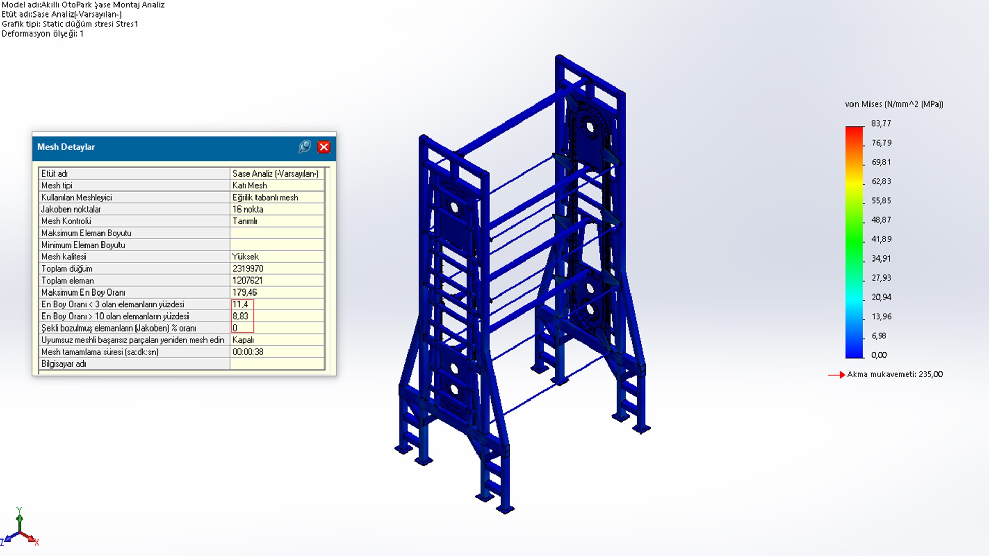Click the 0,00 minimum legend value
The width and height of the screenshot is (989, 556).
pos(879,355)
